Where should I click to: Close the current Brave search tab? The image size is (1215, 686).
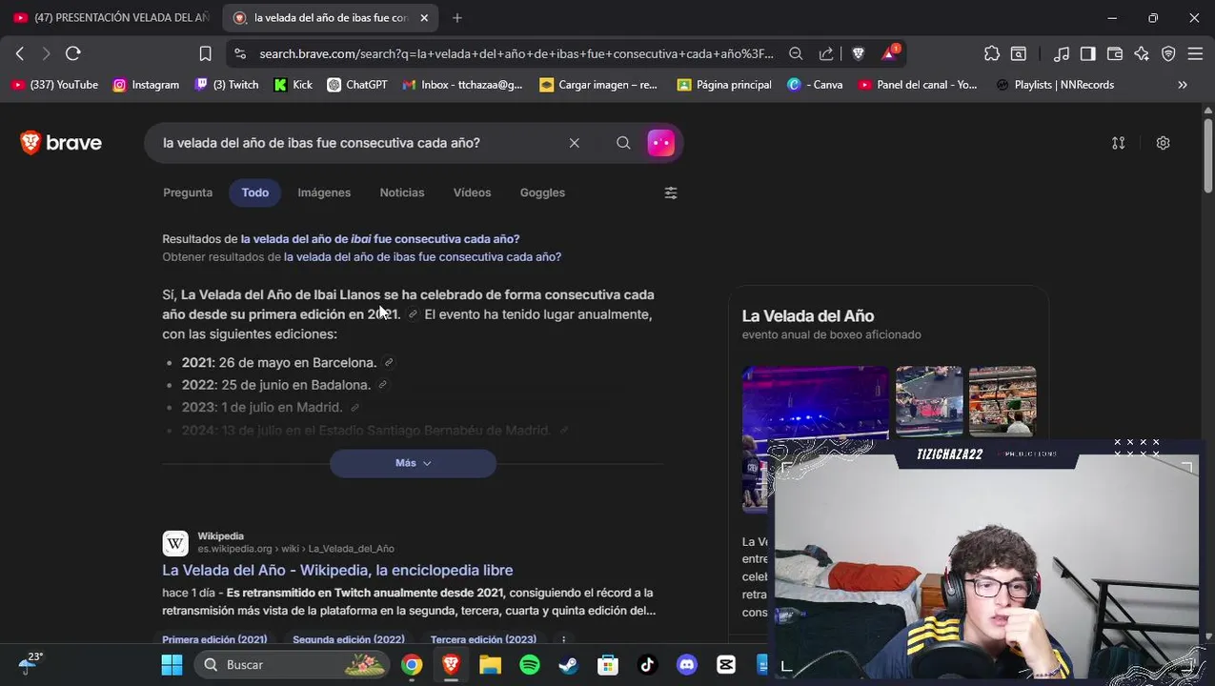tap(424, 17)
